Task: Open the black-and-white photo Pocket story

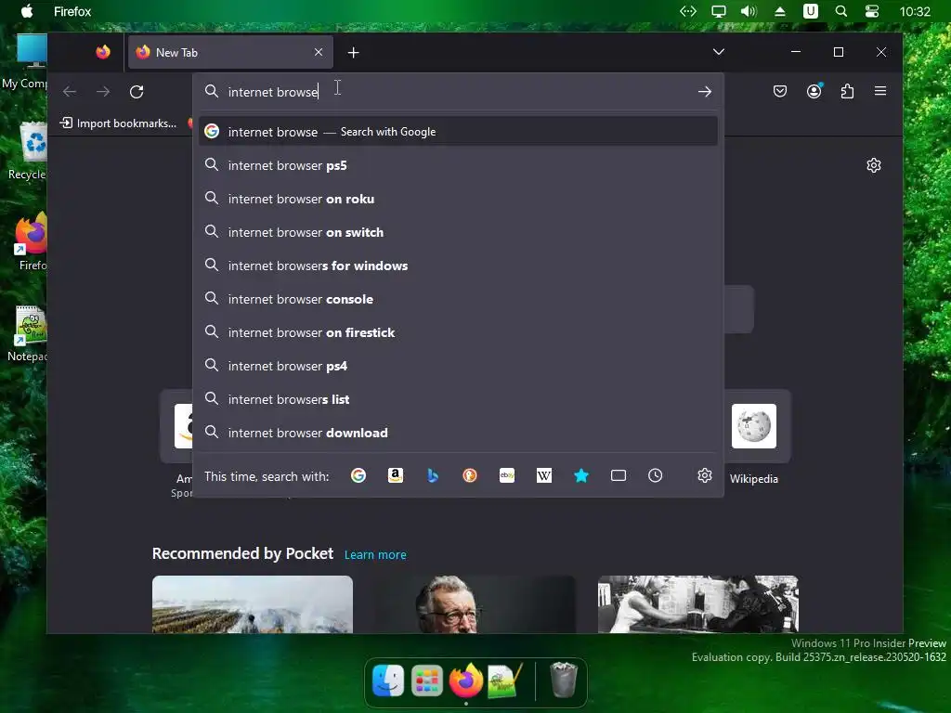Action: click(698, 603)
